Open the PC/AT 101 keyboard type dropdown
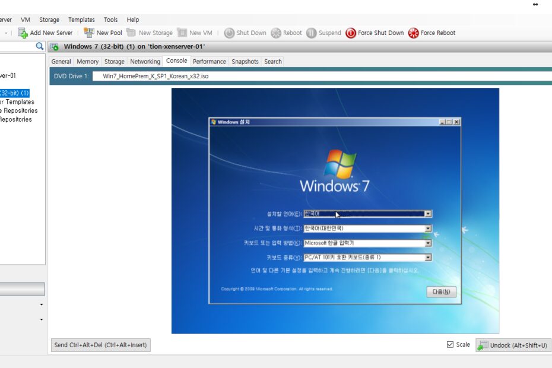The width and height of the screenshot is (552, 368). click(x=428, y=258)
